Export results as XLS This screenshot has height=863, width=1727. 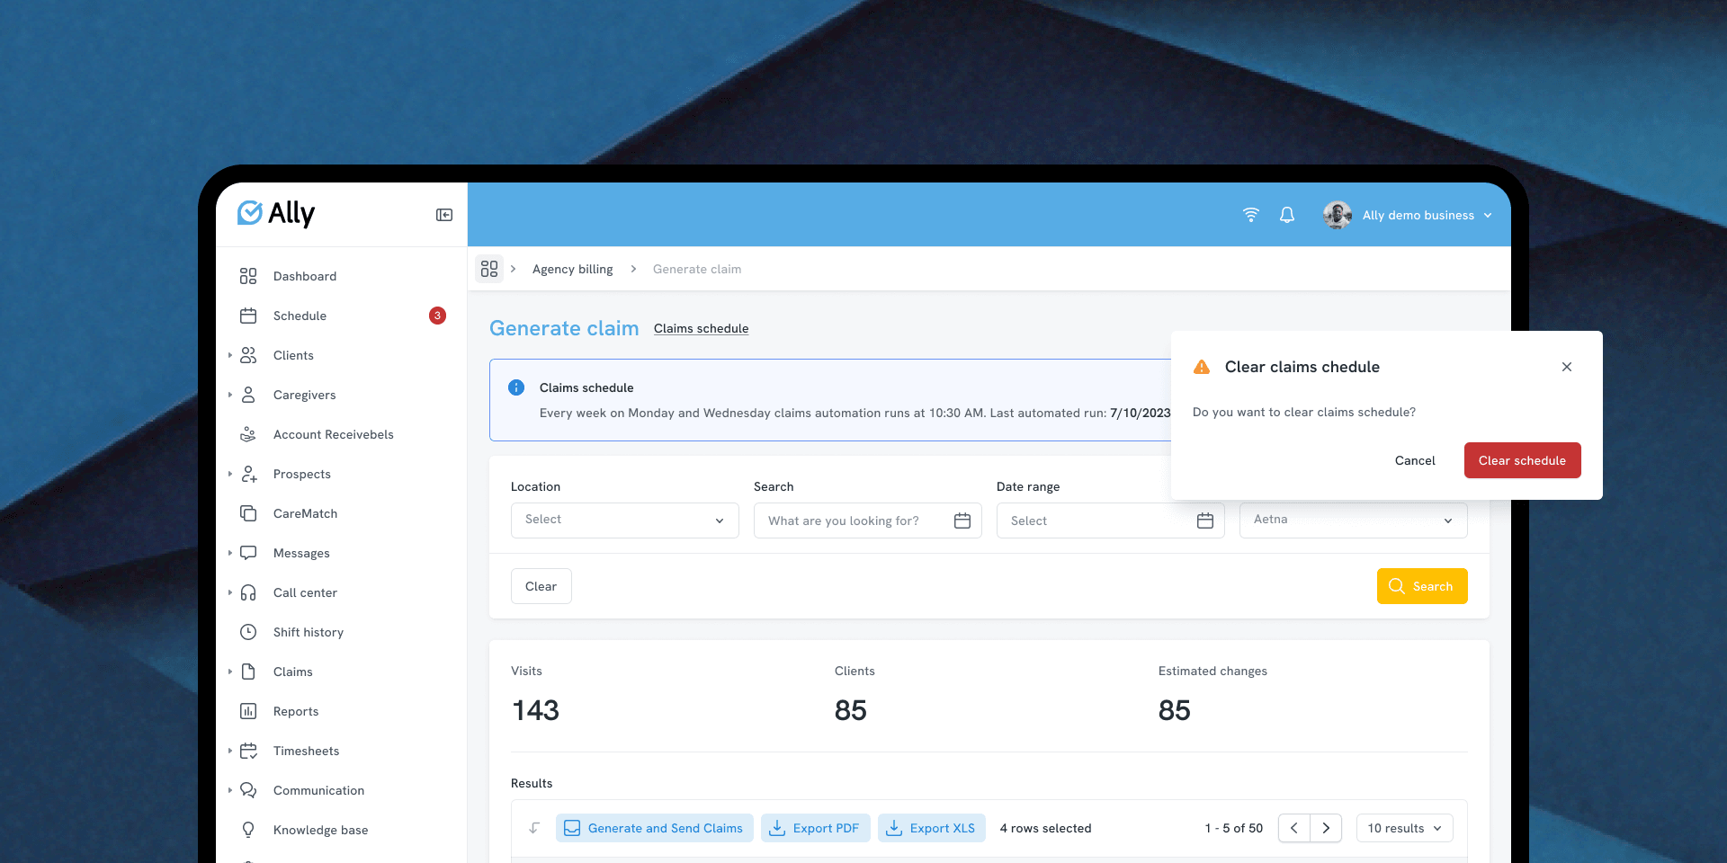(932, 828)
